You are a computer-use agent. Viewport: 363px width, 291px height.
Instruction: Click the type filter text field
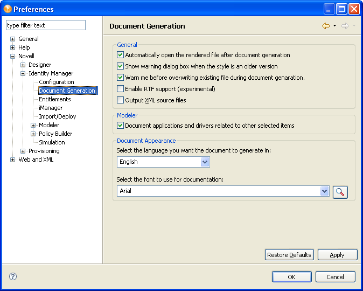pyautogui.click(x=46, y=25)
